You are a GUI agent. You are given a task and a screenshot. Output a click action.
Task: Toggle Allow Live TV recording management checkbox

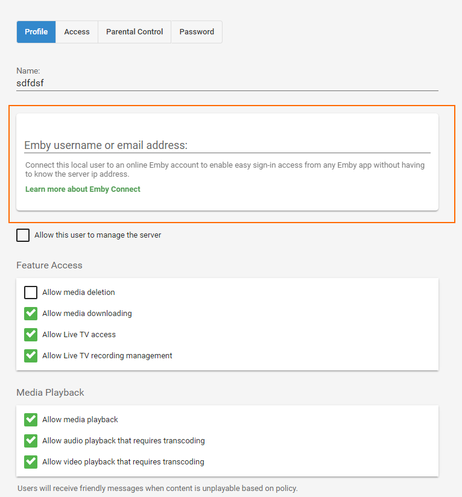point(31,356)
